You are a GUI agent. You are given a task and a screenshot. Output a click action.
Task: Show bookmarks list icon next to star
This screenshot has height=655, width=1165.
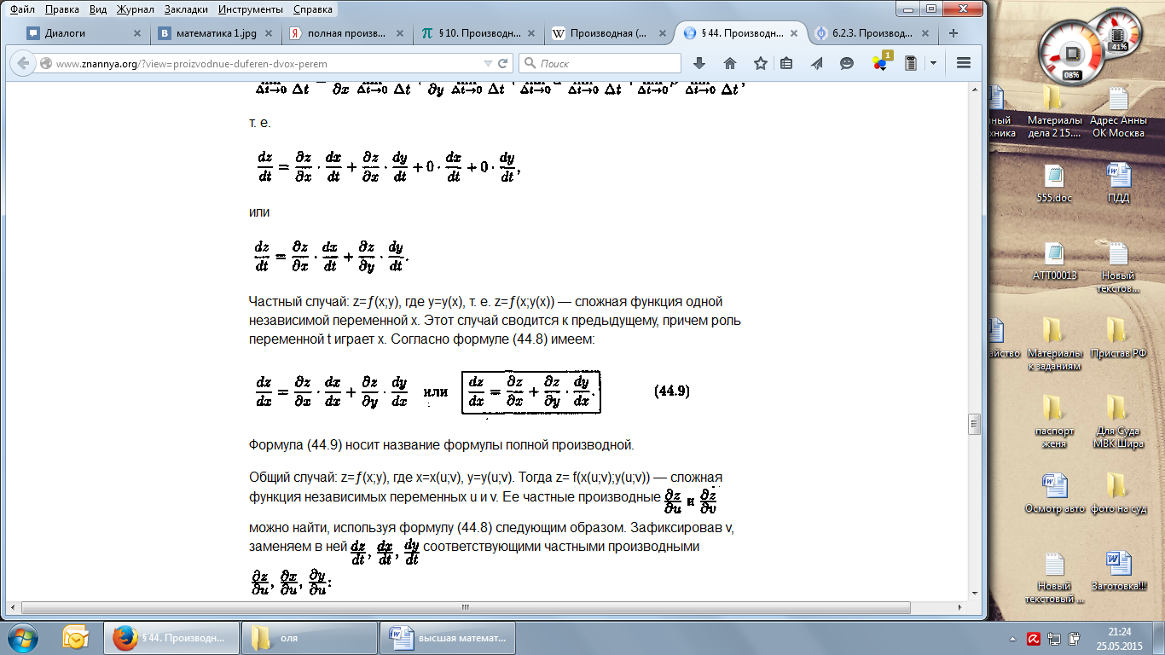786,63
